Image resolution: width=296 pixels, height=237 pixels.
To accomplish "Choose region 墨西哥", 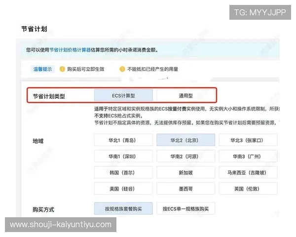I will click(x=186, y=189).
